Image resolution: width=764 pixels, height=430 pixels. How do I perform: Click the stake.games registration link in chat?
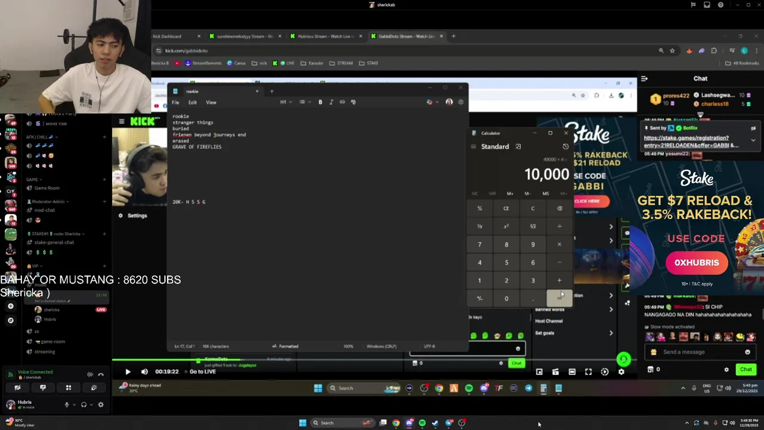coord(691,142)
